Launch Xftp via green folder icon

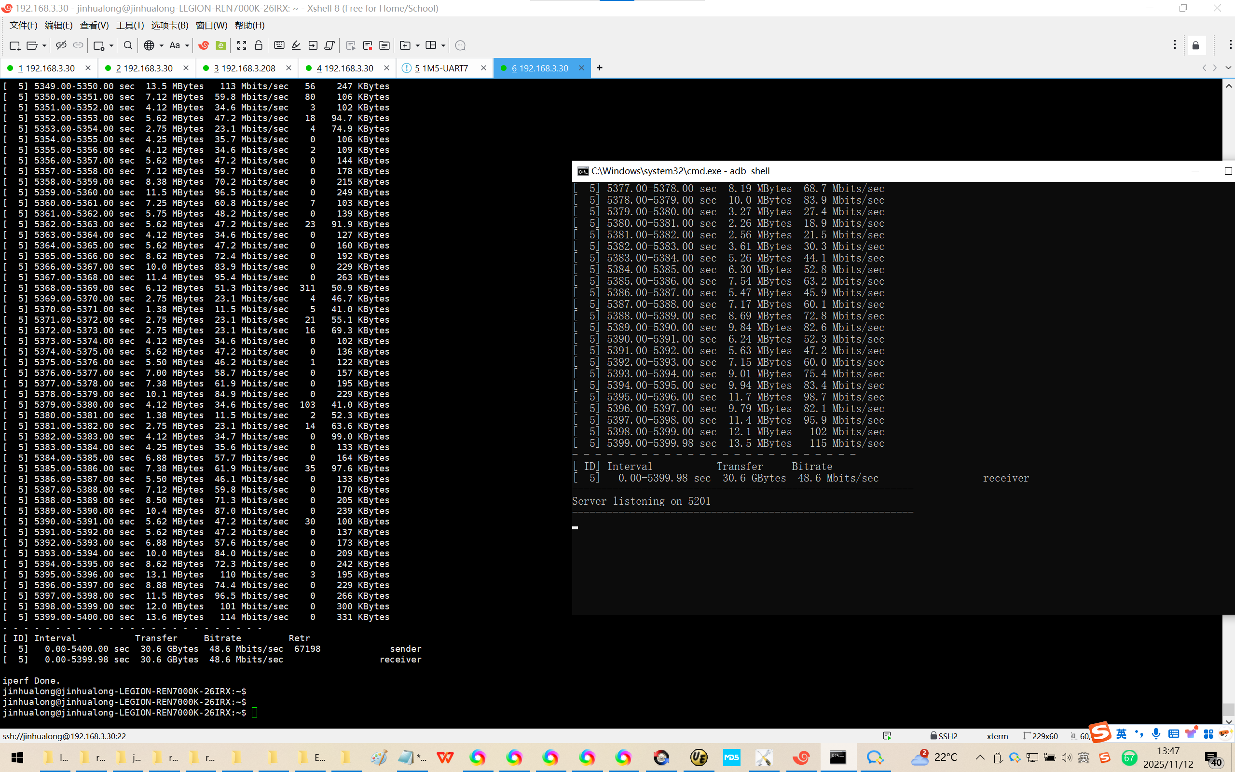(221, 45)
